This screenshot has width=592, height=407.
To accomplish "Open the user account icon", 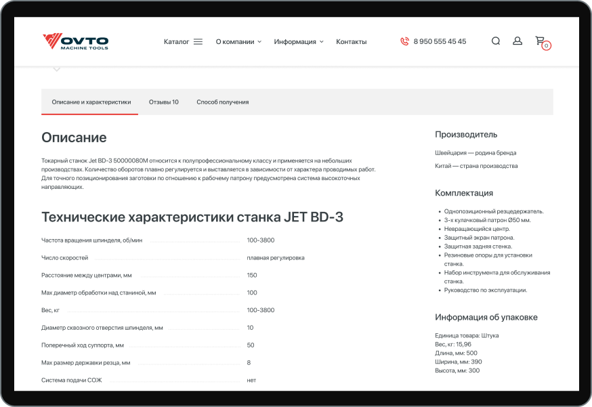I will point(517,41).
